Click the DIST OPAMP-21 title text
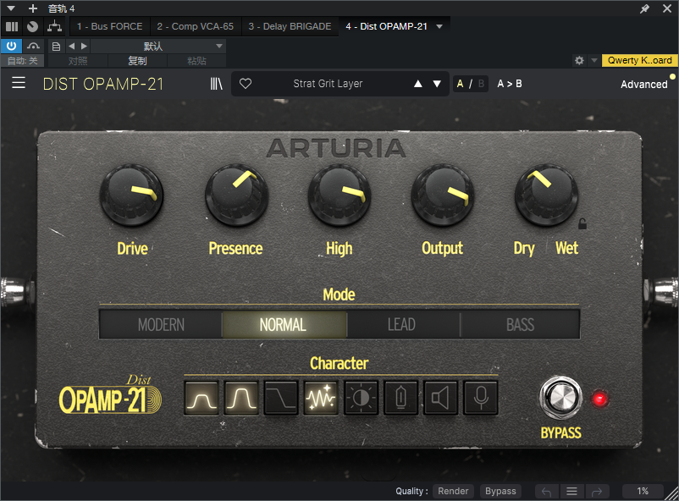Image resolution: width=679 pixels, height=501 pixels. [103, 84]
